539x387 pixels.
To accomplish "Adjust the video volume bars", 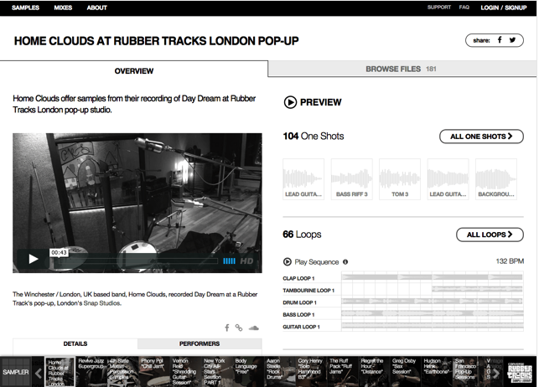I will point(229,261).
